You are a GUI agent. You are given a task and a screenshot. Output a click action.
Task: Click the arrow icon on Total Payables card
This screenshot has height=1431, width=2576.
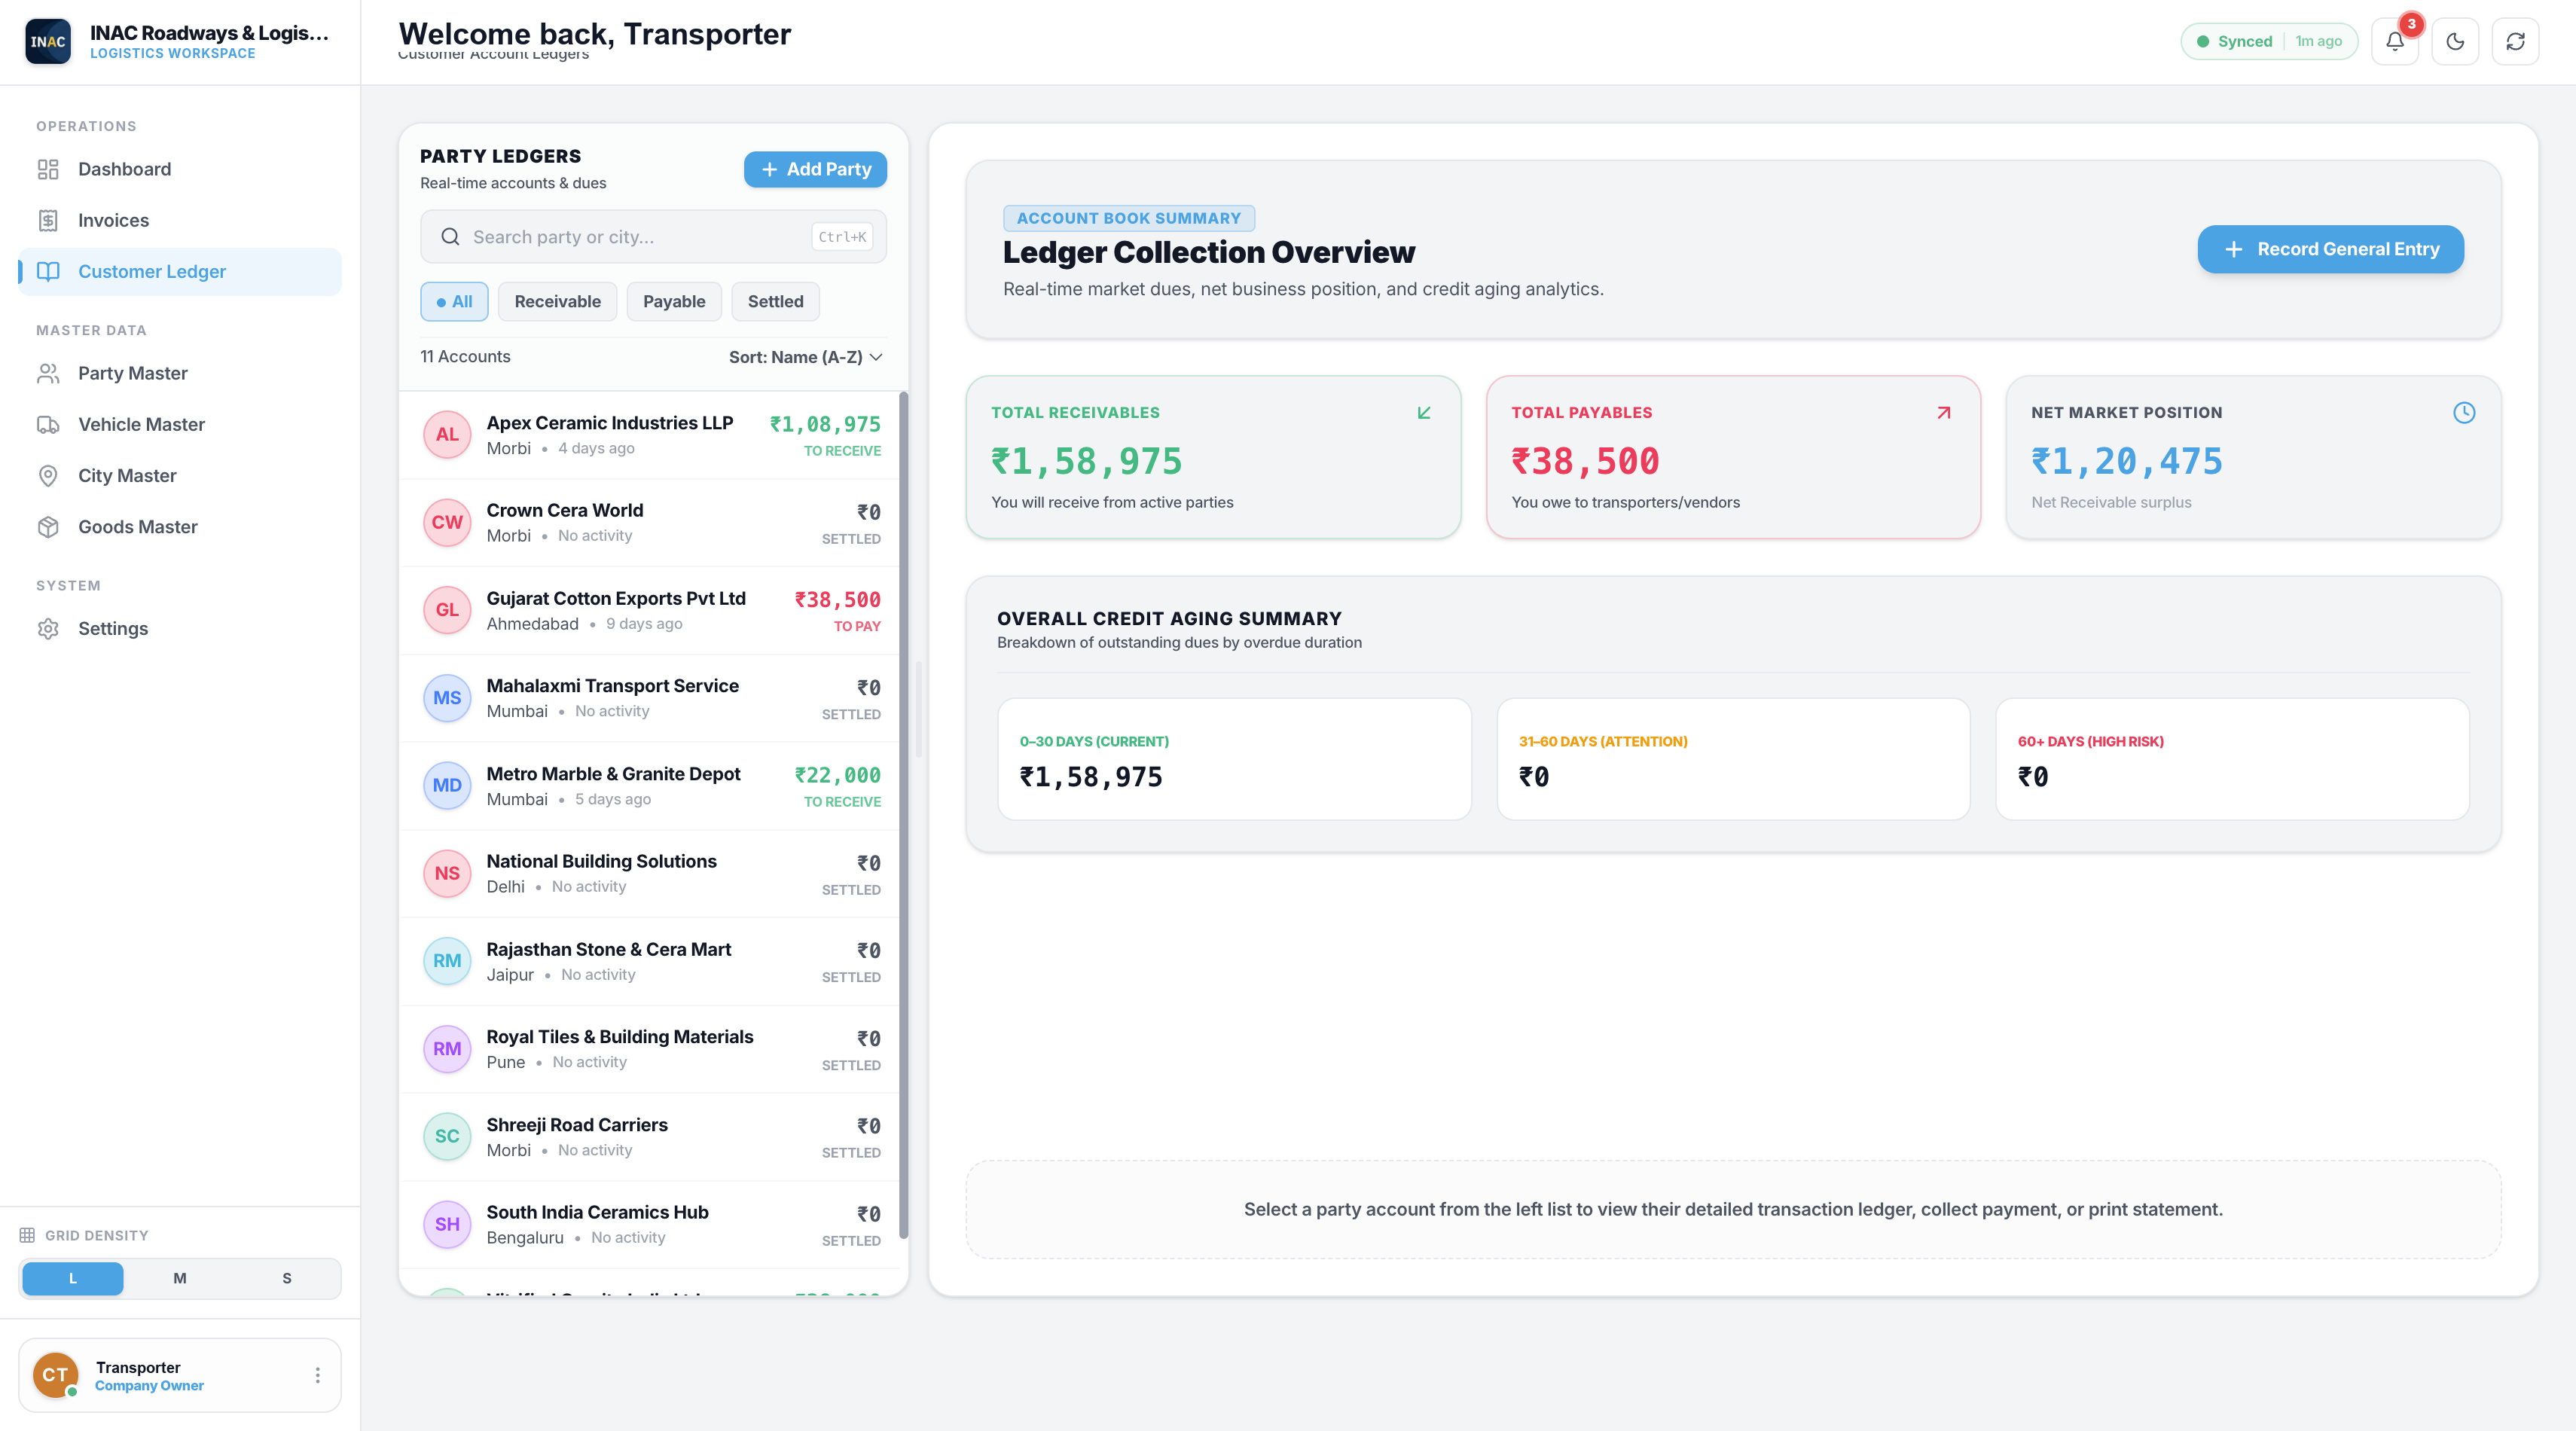pos(1943,412)
